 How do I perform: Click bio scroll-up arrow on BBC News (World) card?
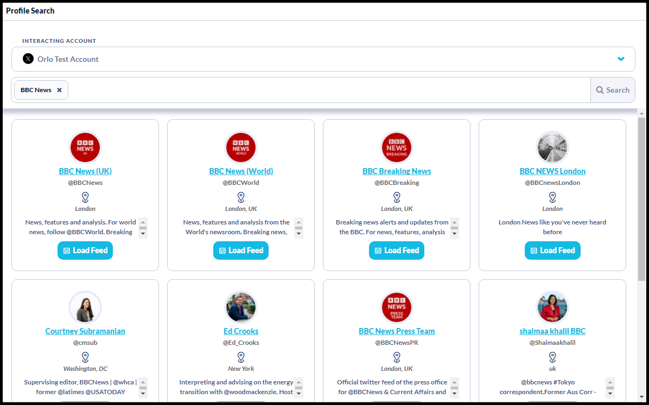[299, 222]
